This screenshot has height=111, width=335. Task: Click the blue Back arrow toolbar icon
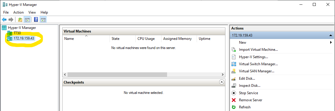click(4, 20)
